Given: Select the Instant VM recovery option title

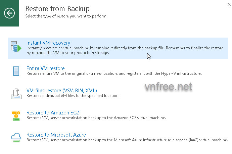Looking at the screenshot, I should click(48, 43).
